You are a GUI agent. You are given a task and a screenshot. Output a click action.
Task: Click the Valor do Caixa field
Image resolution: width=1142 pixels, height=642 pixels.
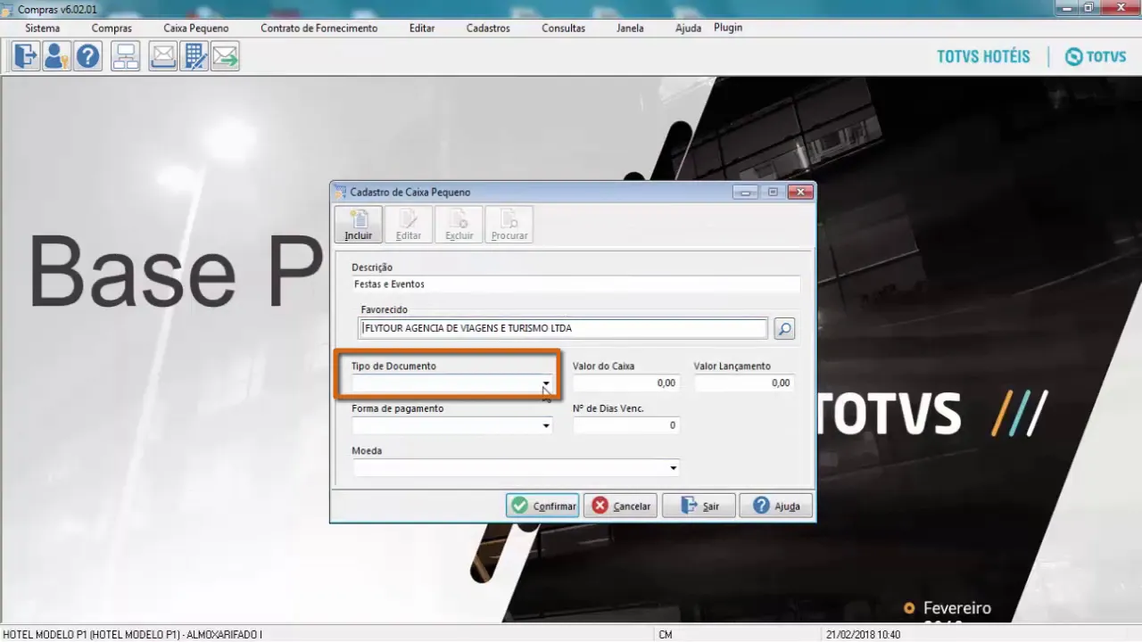625,383
